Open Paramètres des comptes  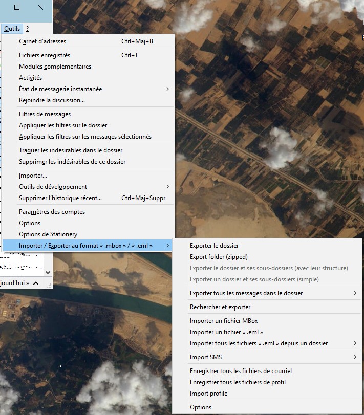[89, 212]
